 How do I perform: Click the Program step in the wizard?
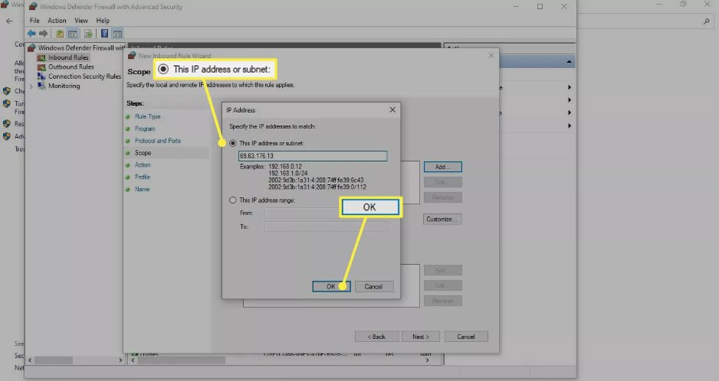(145, 129)
